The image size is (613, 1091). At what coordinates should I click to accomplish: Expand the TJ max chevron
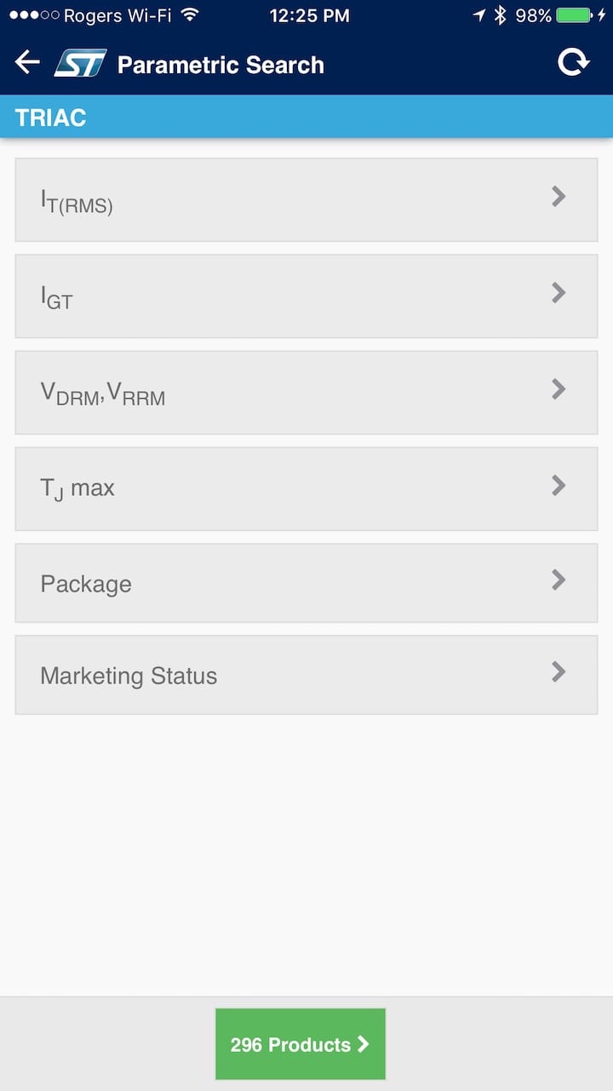click(559, 486)
